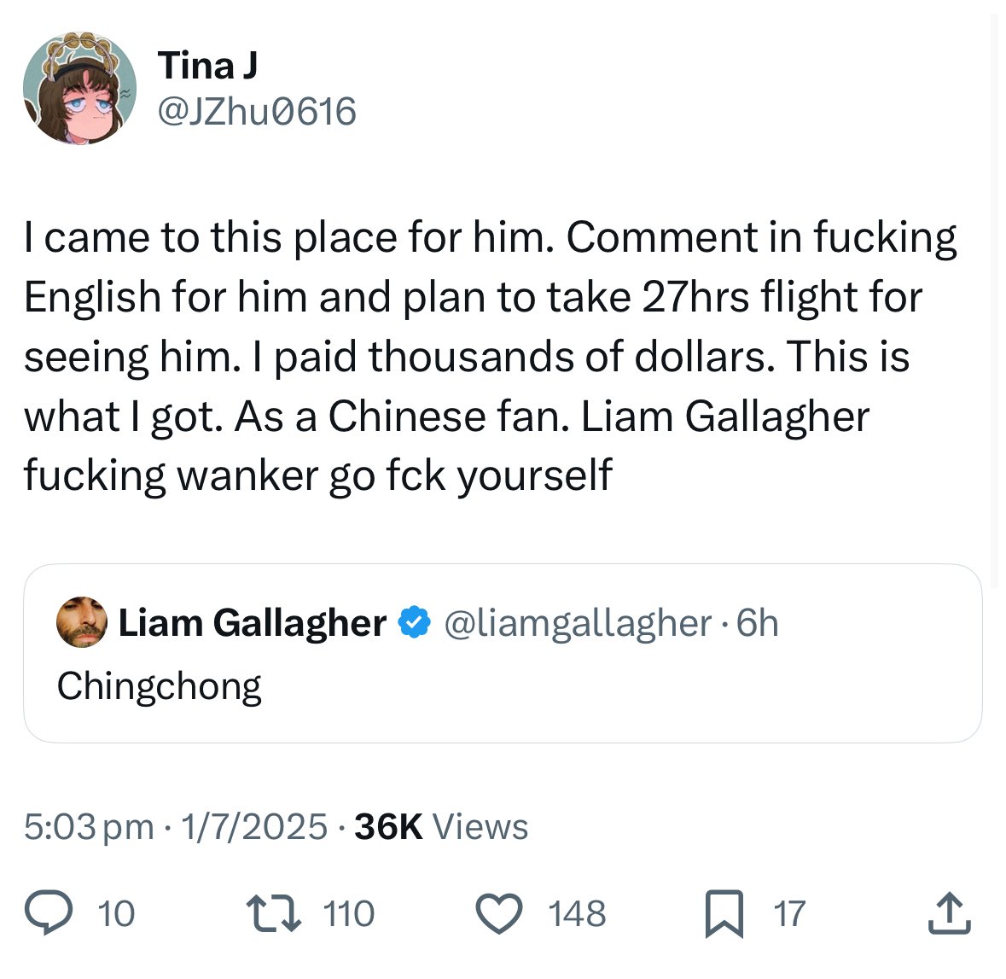
Task: Bookmark the post with the bookmark icon
Action: [724, 913]
